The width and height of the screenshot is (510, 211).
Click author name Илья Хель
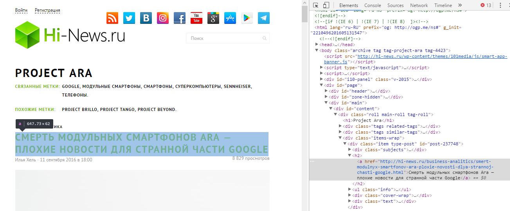click(x=26, y=160)
